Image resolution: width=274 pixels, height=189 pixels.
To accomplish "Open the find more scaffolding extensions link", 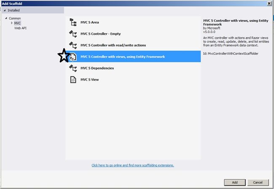I will point(133,165).
